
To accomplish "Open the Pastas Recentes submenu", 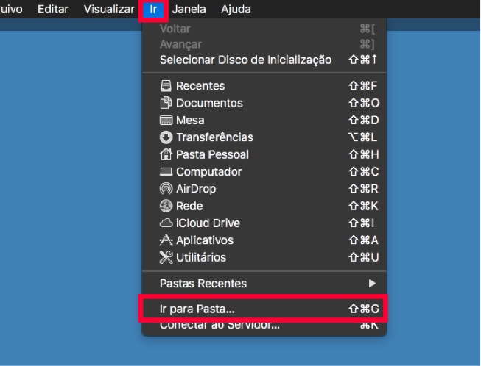I will [203, 283].
